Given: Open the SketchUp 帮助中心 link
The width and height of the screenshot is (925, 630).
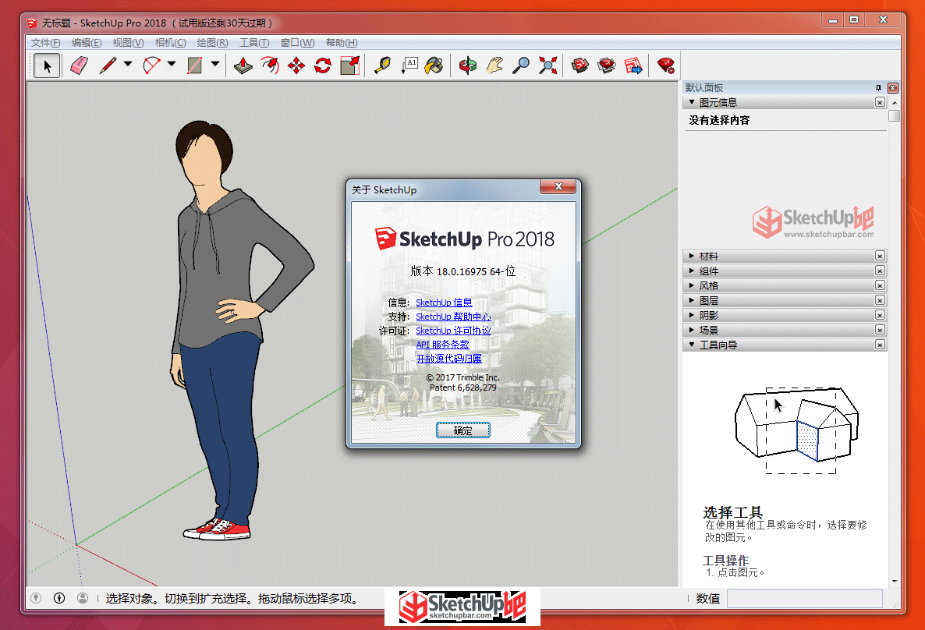Looking at the screenshot, I should [453, 317].
